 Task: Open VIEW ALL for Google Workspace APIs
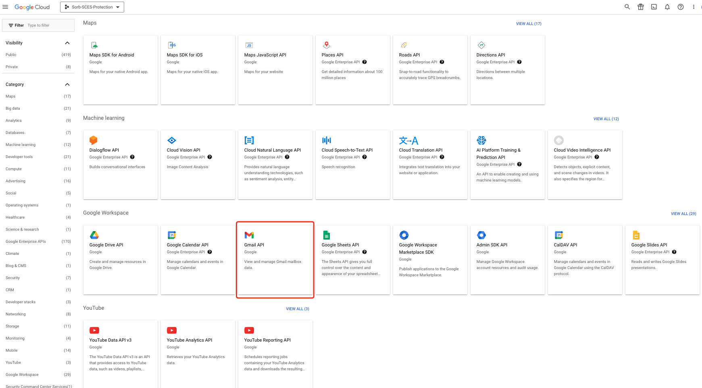pos(683,213)
